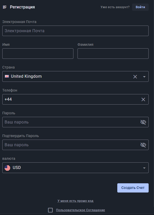Click into the Фамилия text field

[113, 54]
